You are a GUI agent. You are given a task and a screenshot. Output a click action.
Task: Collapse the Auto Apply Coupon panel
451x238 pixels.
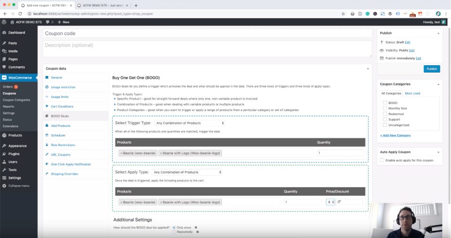438,152
